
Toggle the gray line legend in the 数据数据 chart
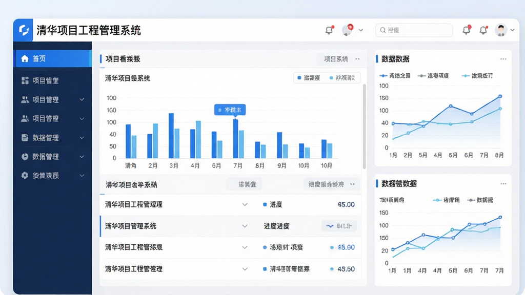(x=433, y=76)
